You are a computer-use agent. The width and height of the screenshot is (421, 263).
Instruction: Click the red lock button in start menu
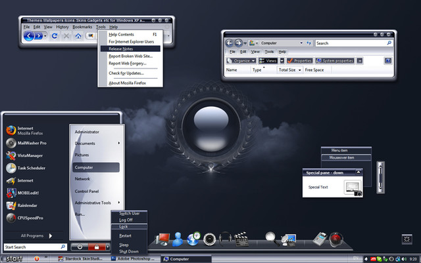click(97, 247)
